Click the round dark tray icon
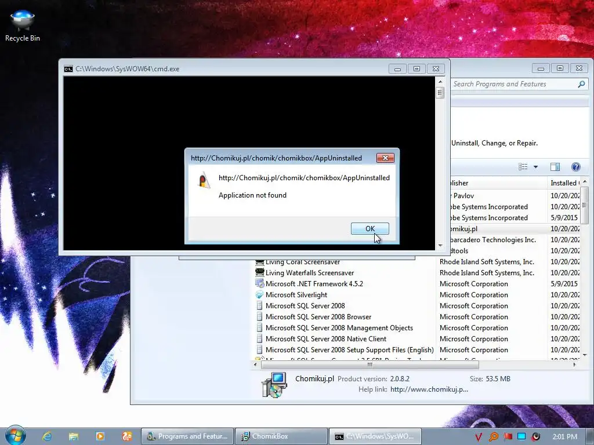Viewport: 594px width, 445px height. (535, 437)
